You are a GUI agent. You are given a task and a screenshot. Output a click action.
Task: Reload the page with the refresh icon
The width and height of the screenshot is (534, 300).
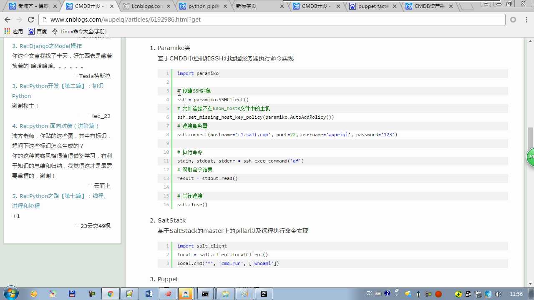coord(30,20)
